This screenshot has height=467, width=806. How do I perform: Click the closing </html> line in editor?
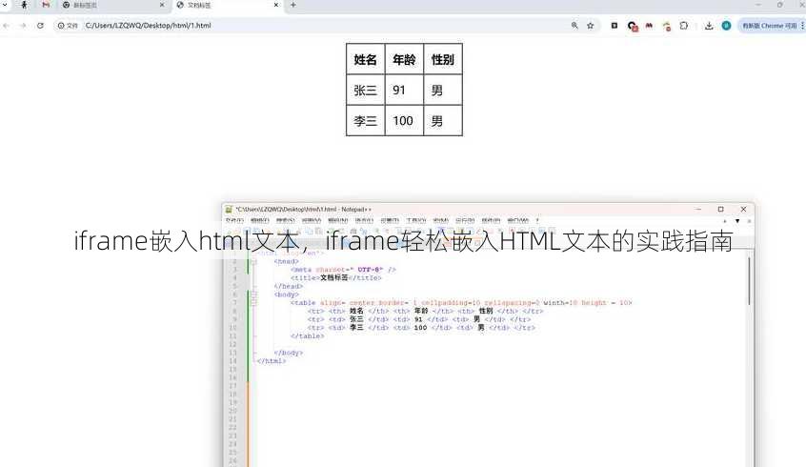[272, 361]
